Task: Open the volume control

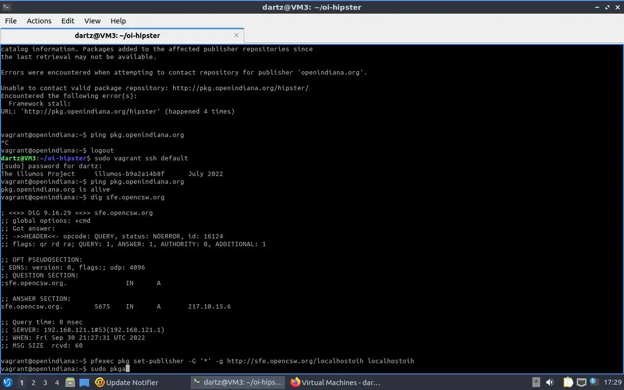Action: click(x=550, y=383)
